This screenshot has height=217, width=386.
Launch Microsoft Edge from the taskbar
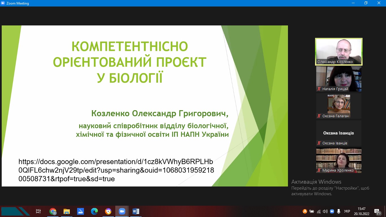pyautogui.click(x=94, y=211)
